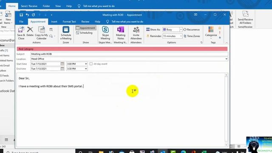This screenshot has height=153, width=272.
Task: Switch to Scheduling view in Show group
Action: tap(84, 33)
